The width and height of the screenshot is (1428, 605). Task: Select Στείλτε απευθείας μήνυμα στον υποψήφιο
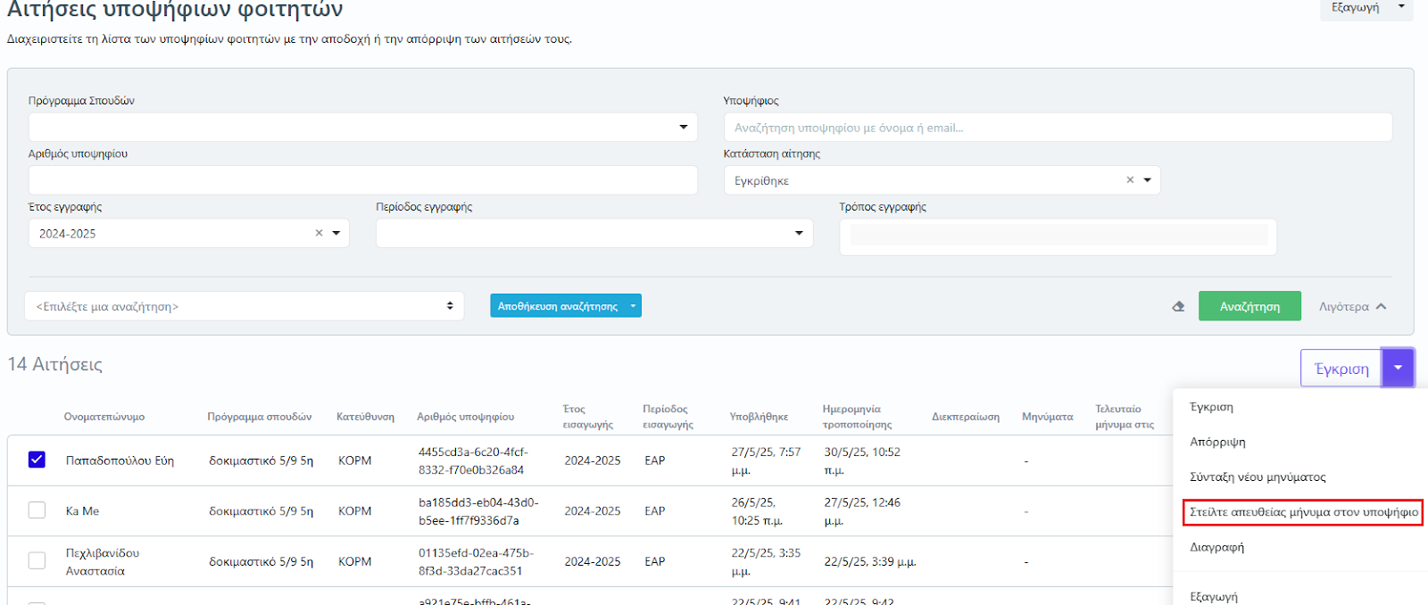coord(1303,512)
